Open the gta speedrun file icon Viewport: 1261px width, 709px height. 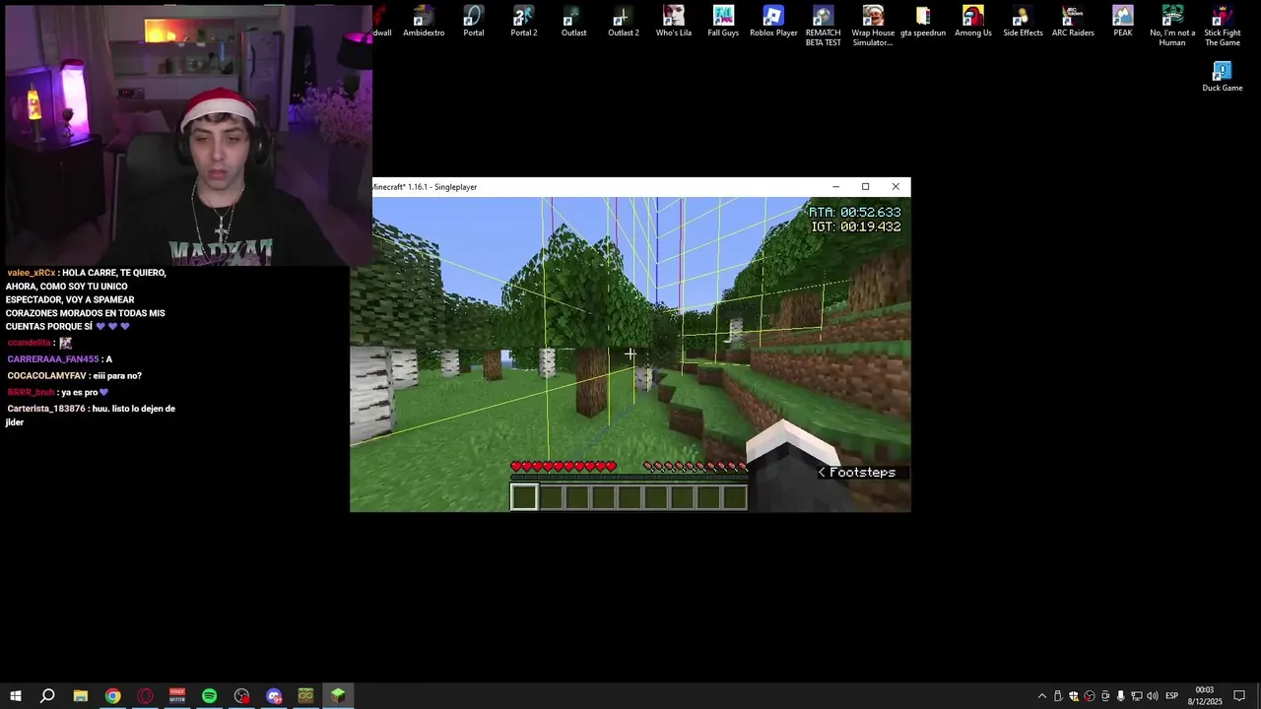pyautogui.click(x=923, y=22)
